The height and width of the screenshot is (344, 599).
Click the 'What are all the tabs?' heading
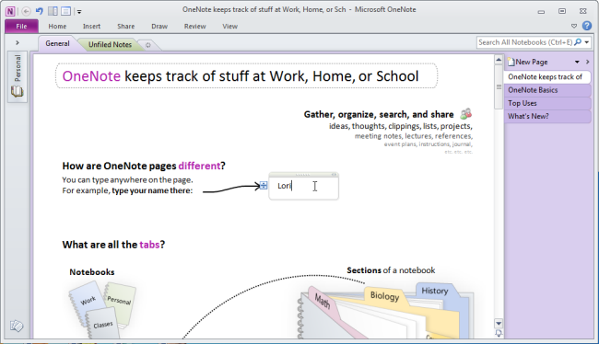point(113,245)
